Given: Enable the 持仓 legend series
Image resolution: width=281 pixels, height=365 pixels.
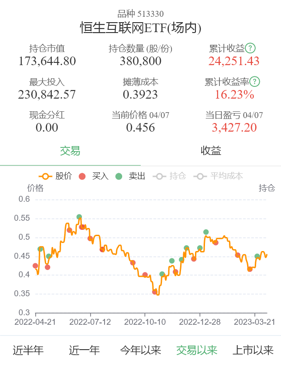Looking at the screenshot, I should 170,176.
